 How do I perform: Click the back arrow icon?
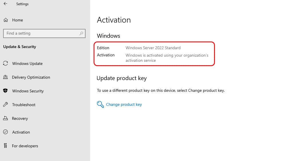point(5,3)
